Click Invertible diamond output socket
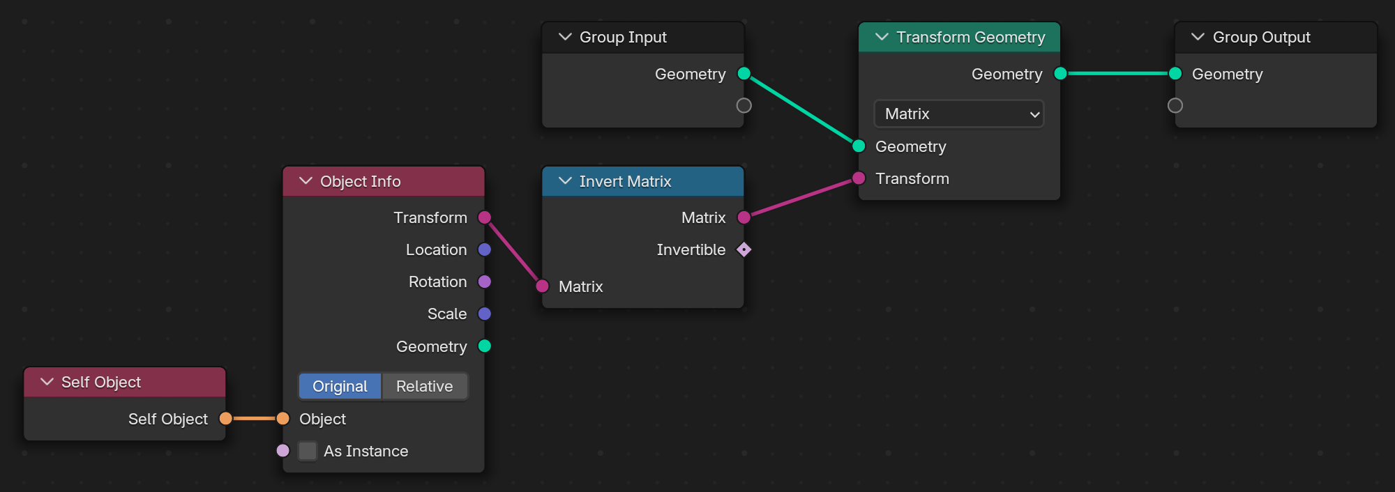 click(x=744, y=249)
